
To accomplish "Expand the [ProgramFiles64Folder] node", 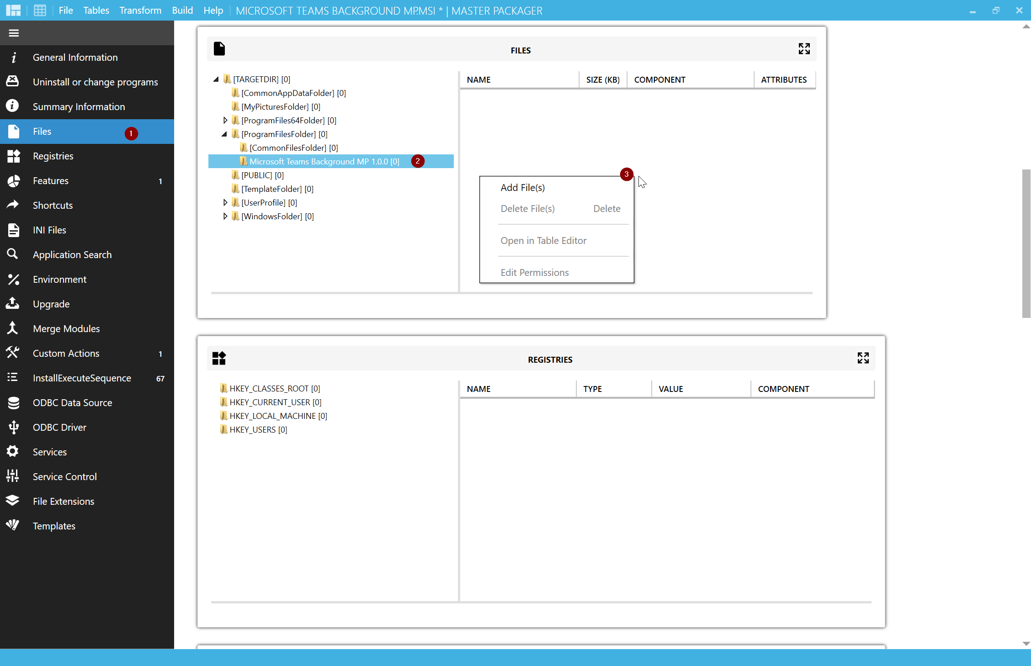I will click(225, 121).
